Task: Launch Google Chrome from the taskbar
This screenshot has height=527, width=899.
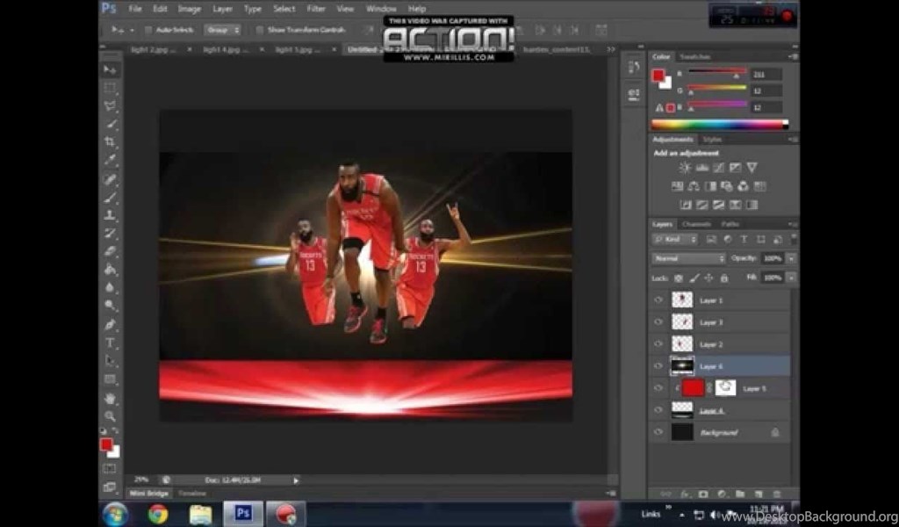Action: click(x=158, y=514)
